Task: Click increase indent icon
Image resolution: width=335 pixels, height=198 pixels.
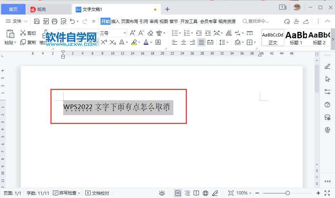Action: pyautogui.click(x=208, y=33)
